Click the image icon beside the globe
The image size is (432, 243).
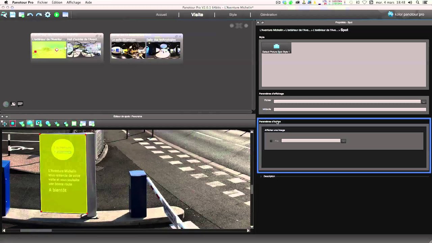point(13,104)
